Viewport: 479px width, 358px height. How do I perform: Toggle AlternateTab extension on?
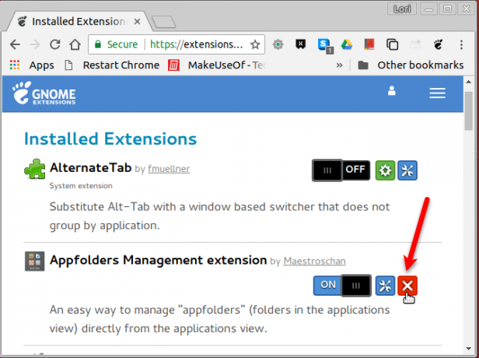pyautogui.click(x=341, y=170)
